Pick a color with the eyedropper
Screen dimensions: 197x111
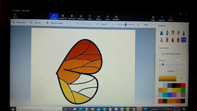(x=181, y=78)
